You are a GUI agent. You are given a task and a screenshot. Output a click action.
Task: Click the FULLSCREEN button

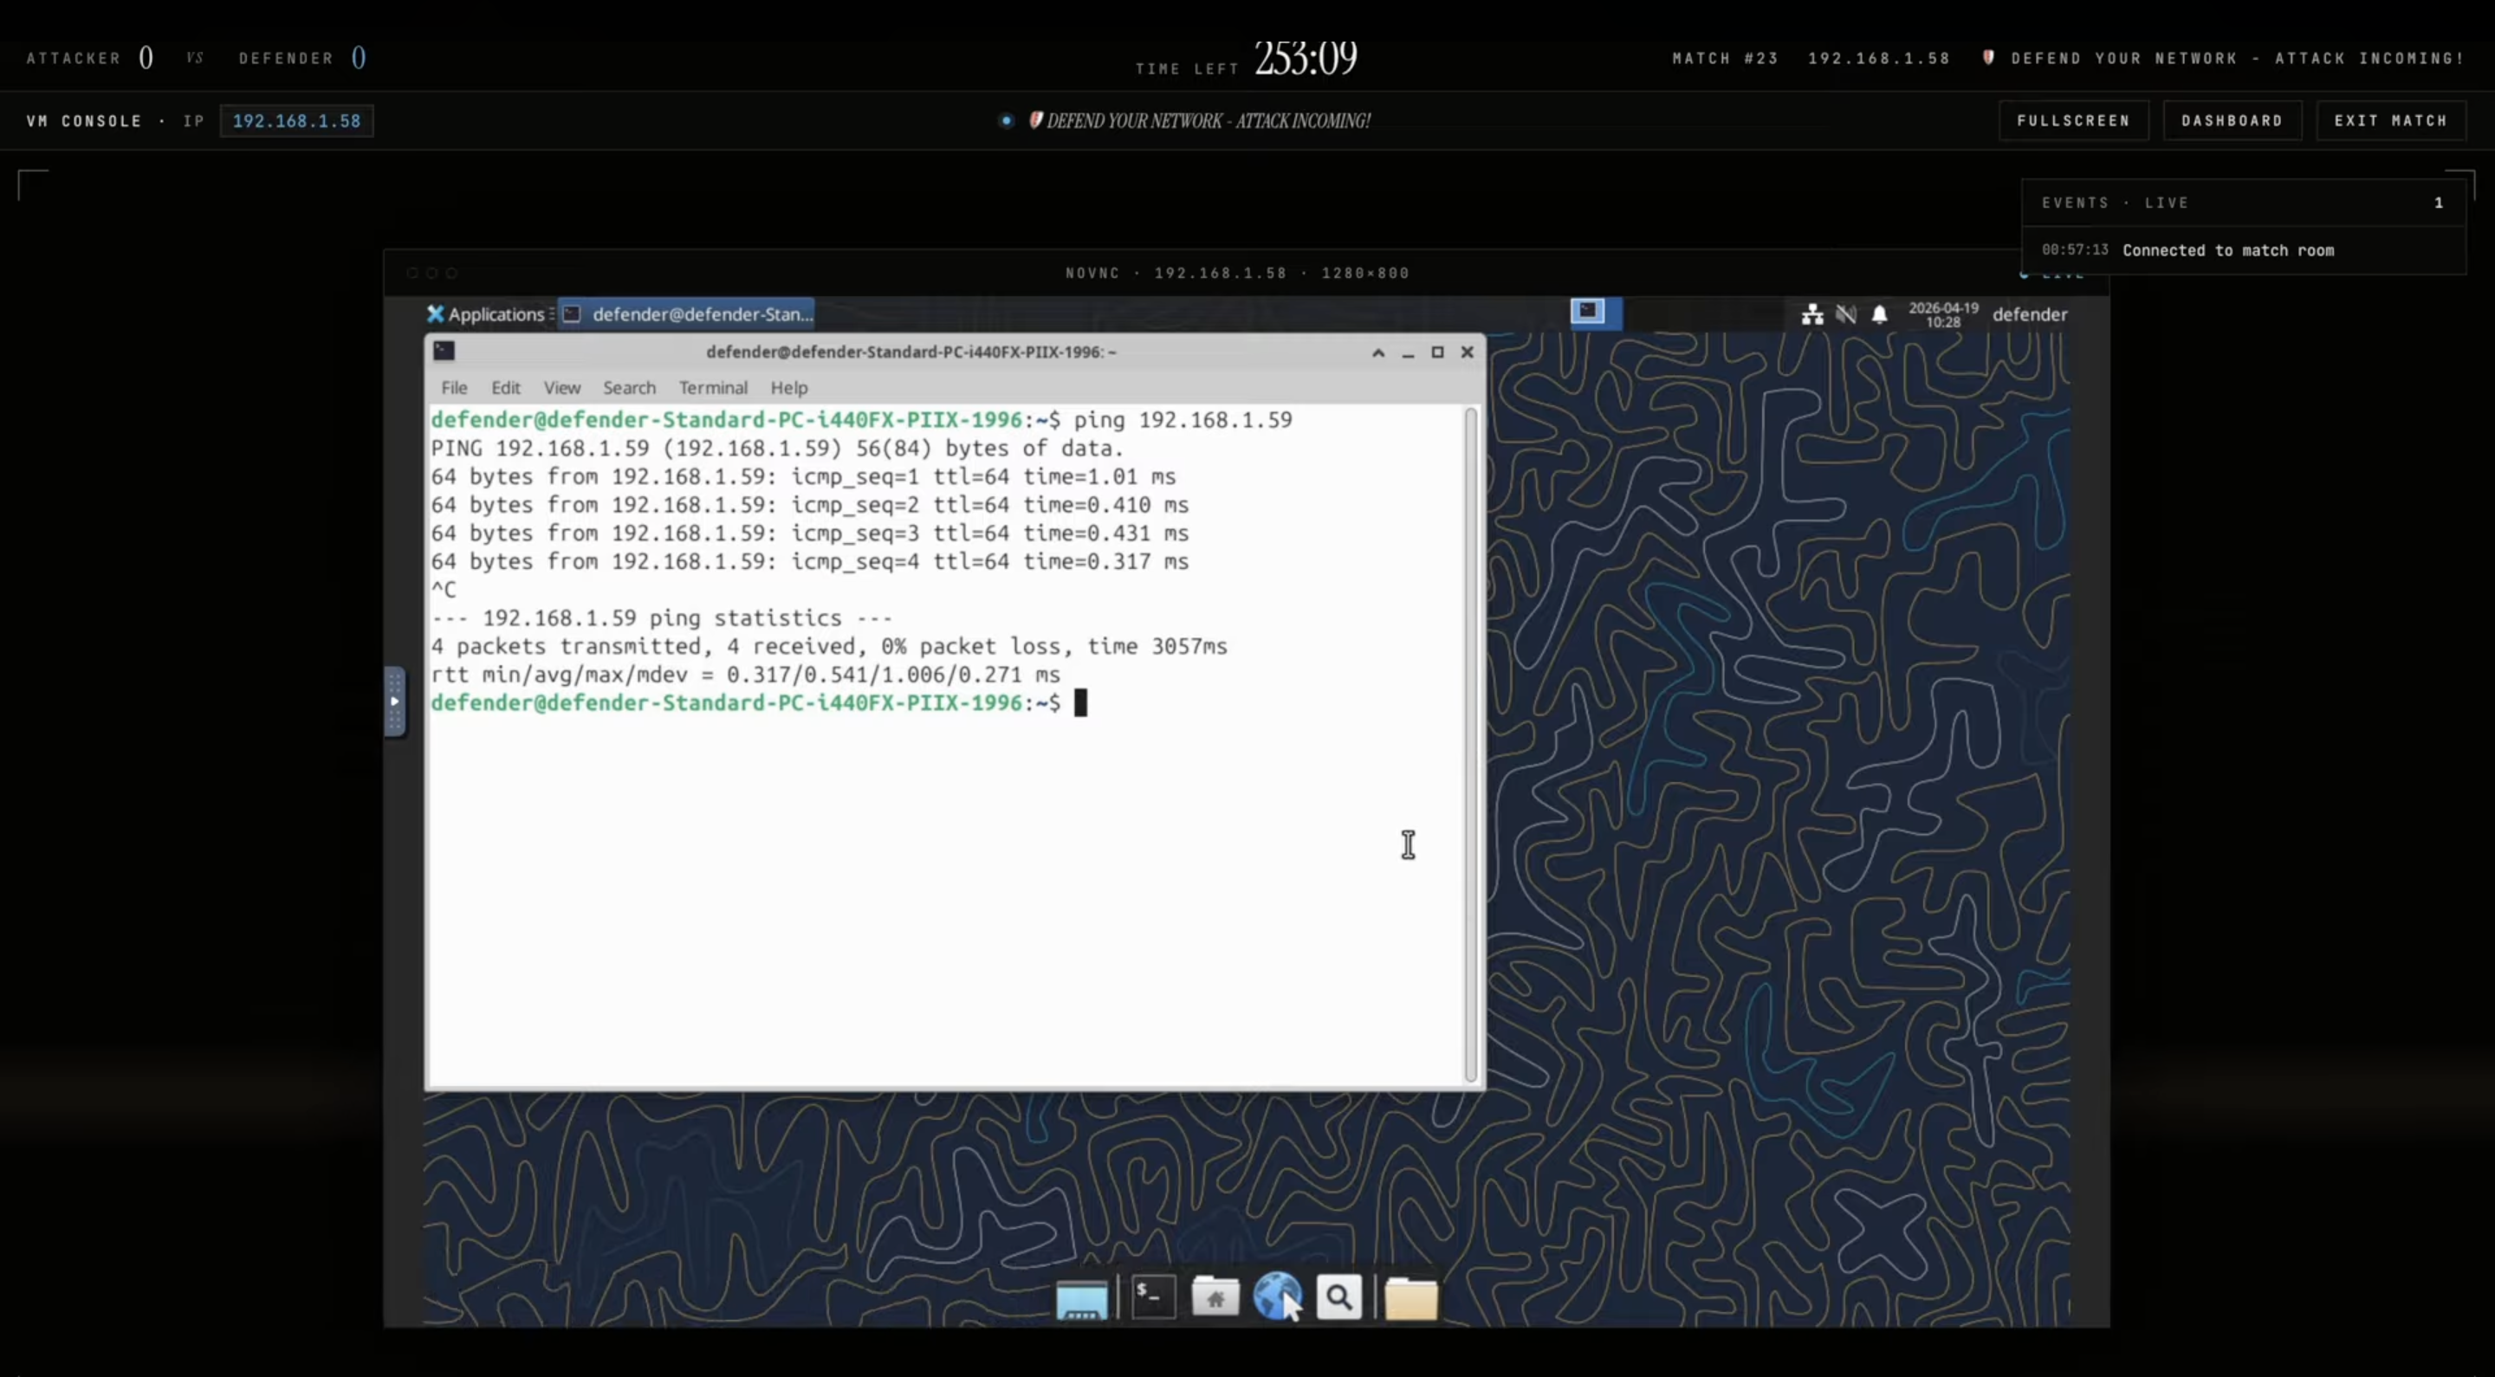pyautogui.click(x=2073, y=121)
